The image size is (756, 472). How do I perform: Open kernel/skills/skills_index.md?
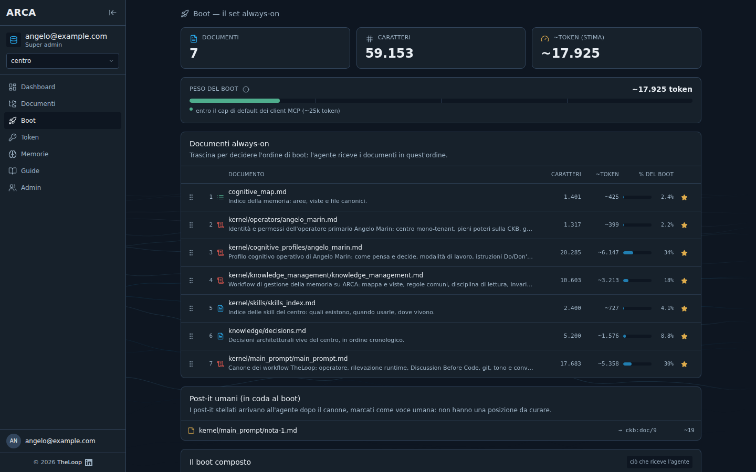[272, 303]
